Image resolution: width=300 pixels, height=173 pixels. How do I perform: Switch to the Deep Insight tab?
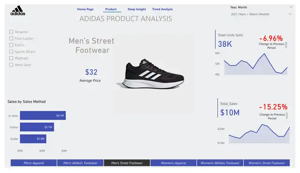[x=136, y=9]
